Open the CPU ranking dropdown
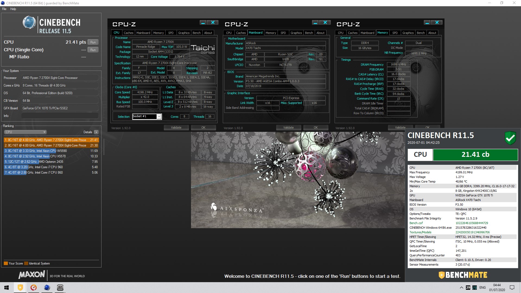This screenshot has width=521, height=293. pos(25,132)
